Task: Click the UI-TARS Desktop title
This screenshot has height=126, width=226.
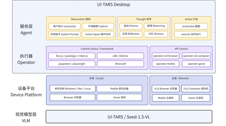Action: (x=113, y=4)
